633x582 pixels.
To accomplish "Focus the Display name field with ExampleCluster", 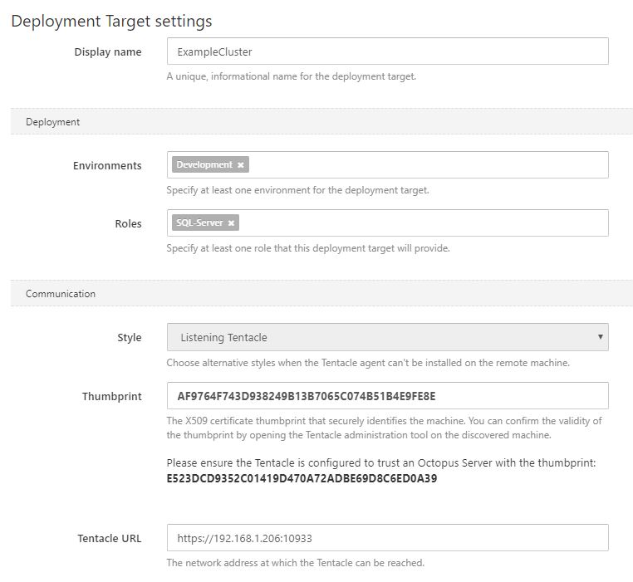I will pyautogui.click(x=387, y=51).
